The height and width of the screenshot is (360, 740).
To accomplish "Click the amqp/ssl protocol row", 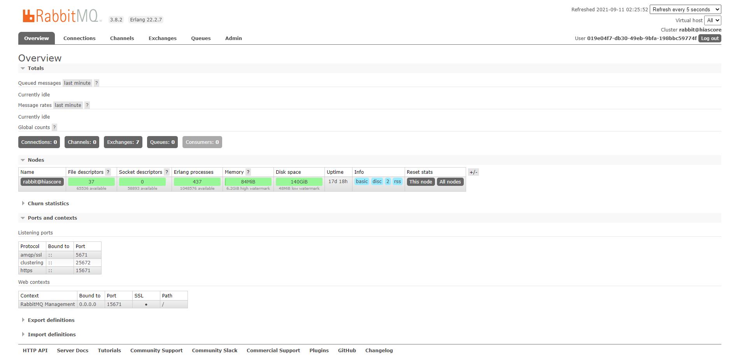I will [x=60, y=255].
